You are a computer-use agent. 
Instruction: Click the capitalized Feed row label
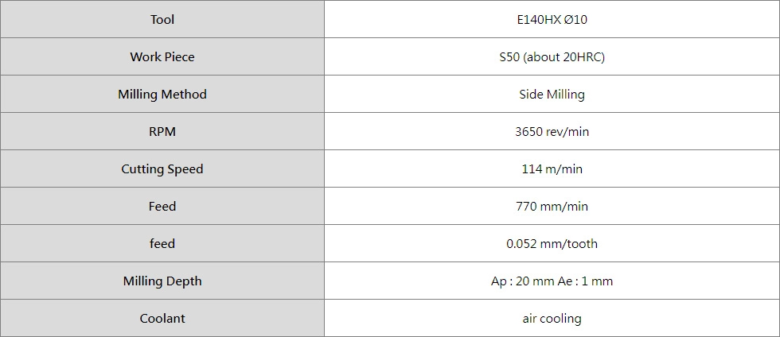click(x=162, y=206)
